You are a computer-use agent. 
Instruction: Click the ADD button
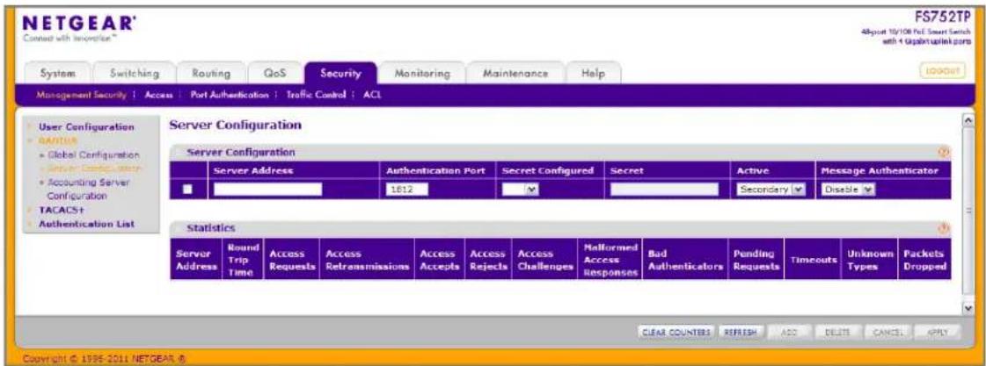(x=789, y=332)
